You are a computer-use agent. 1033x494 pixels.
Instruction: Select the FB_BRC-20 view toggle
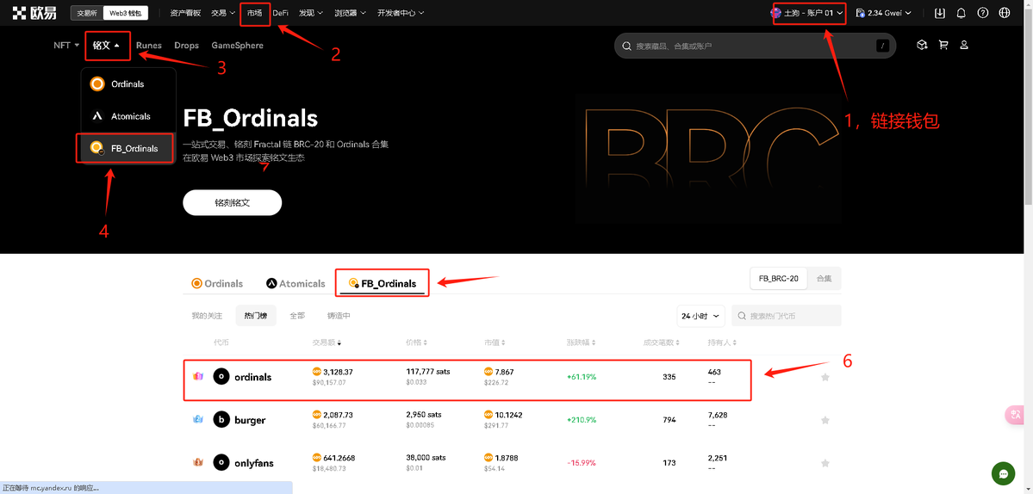(x=779, y=278)
